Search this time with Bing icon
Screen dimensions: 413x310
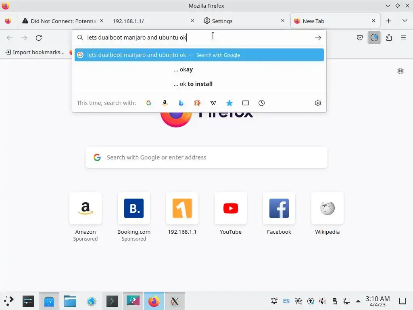181,103
